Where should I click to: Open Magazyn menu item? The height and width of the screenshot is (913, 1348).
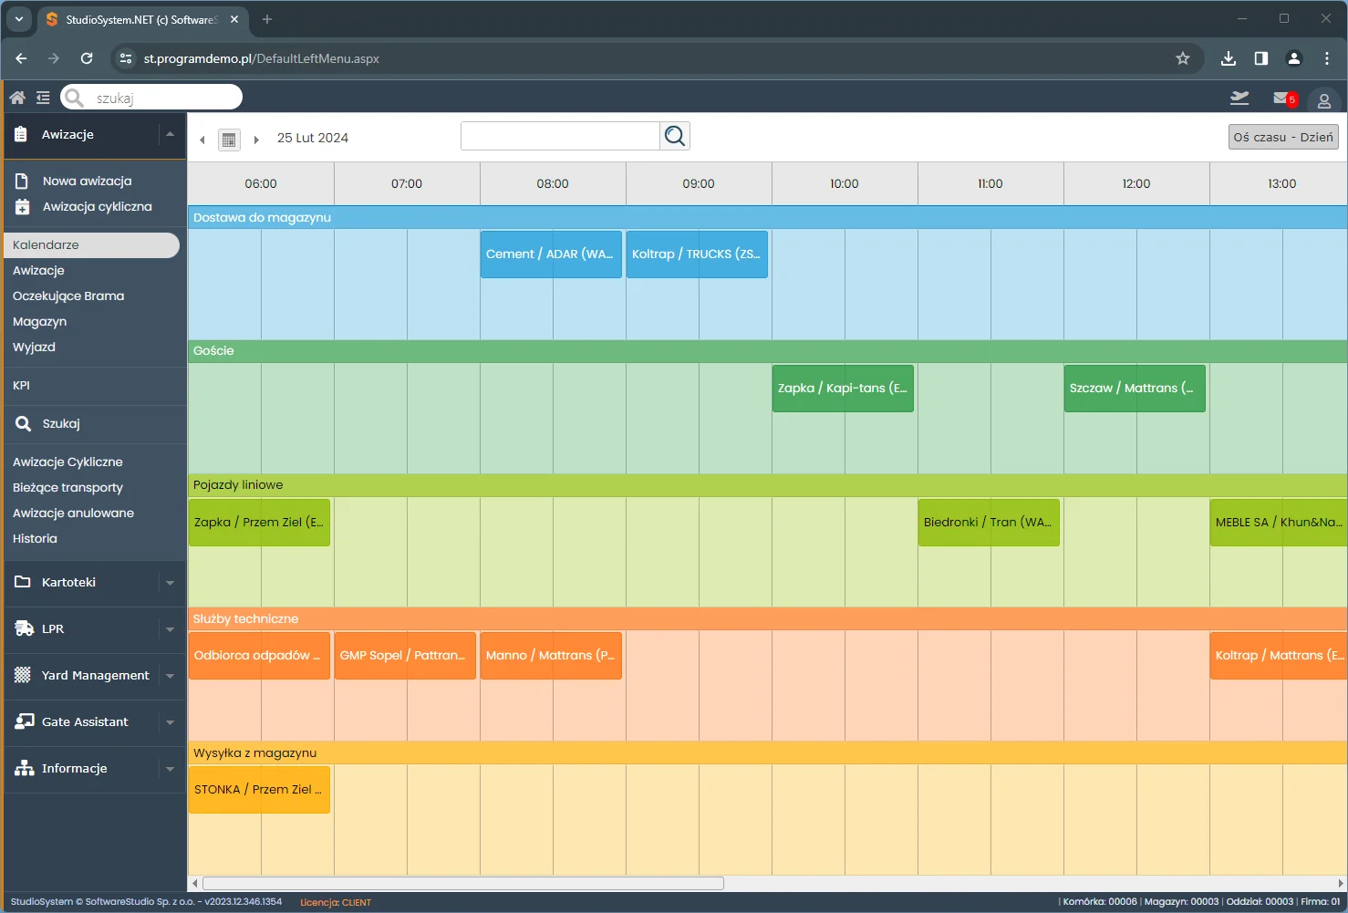(39, 321)
